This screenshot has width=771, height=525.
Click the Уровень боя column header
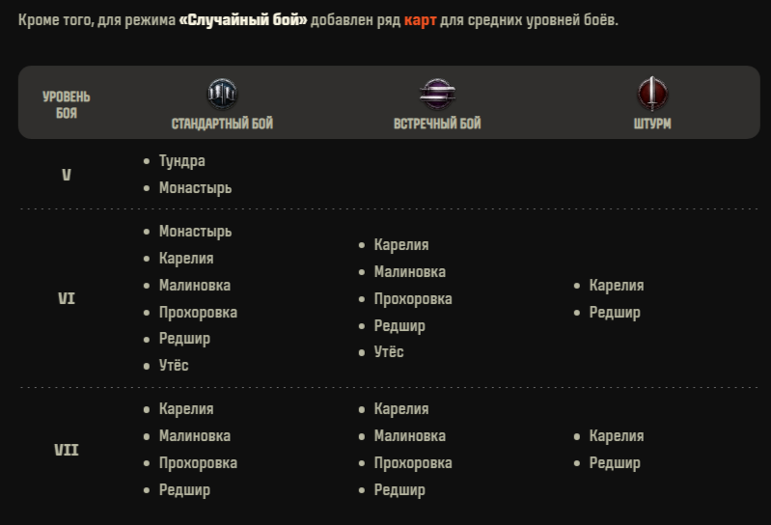tap(67, 104)
